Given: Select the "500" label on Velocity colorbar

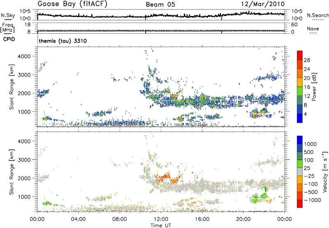Looking at the screenshot, I should 310,152.
